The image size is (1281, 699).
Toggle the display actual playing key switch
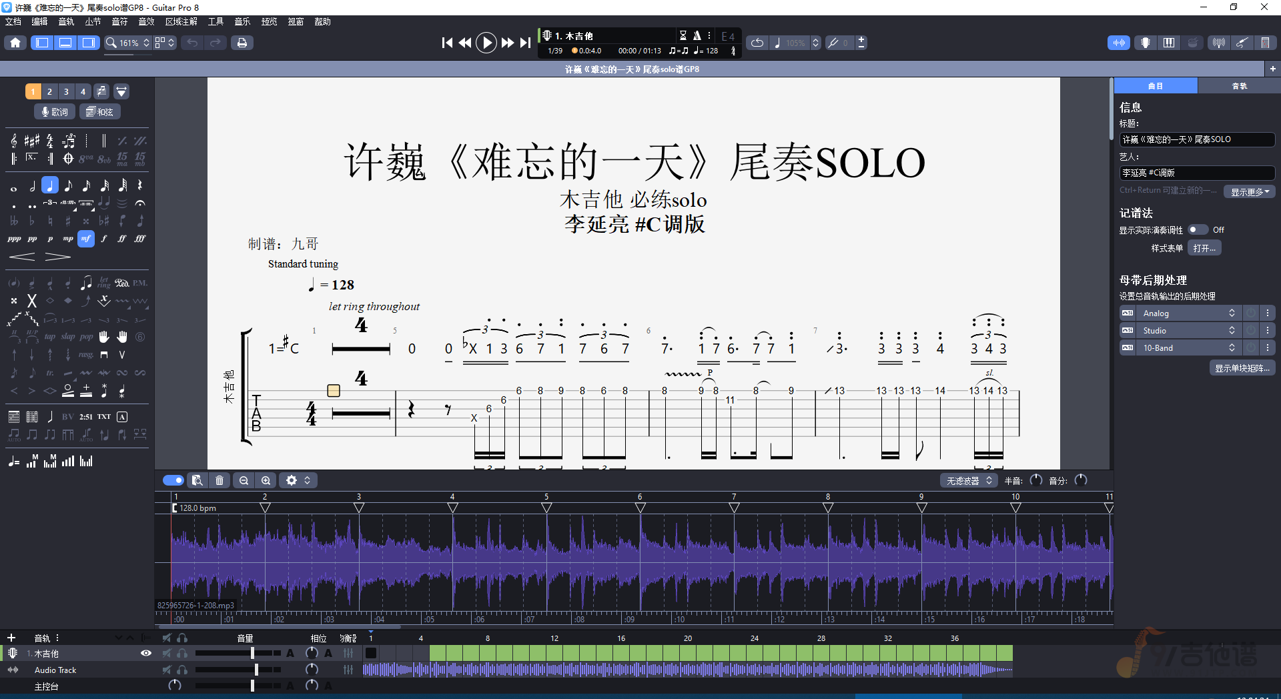(1198, 229)
